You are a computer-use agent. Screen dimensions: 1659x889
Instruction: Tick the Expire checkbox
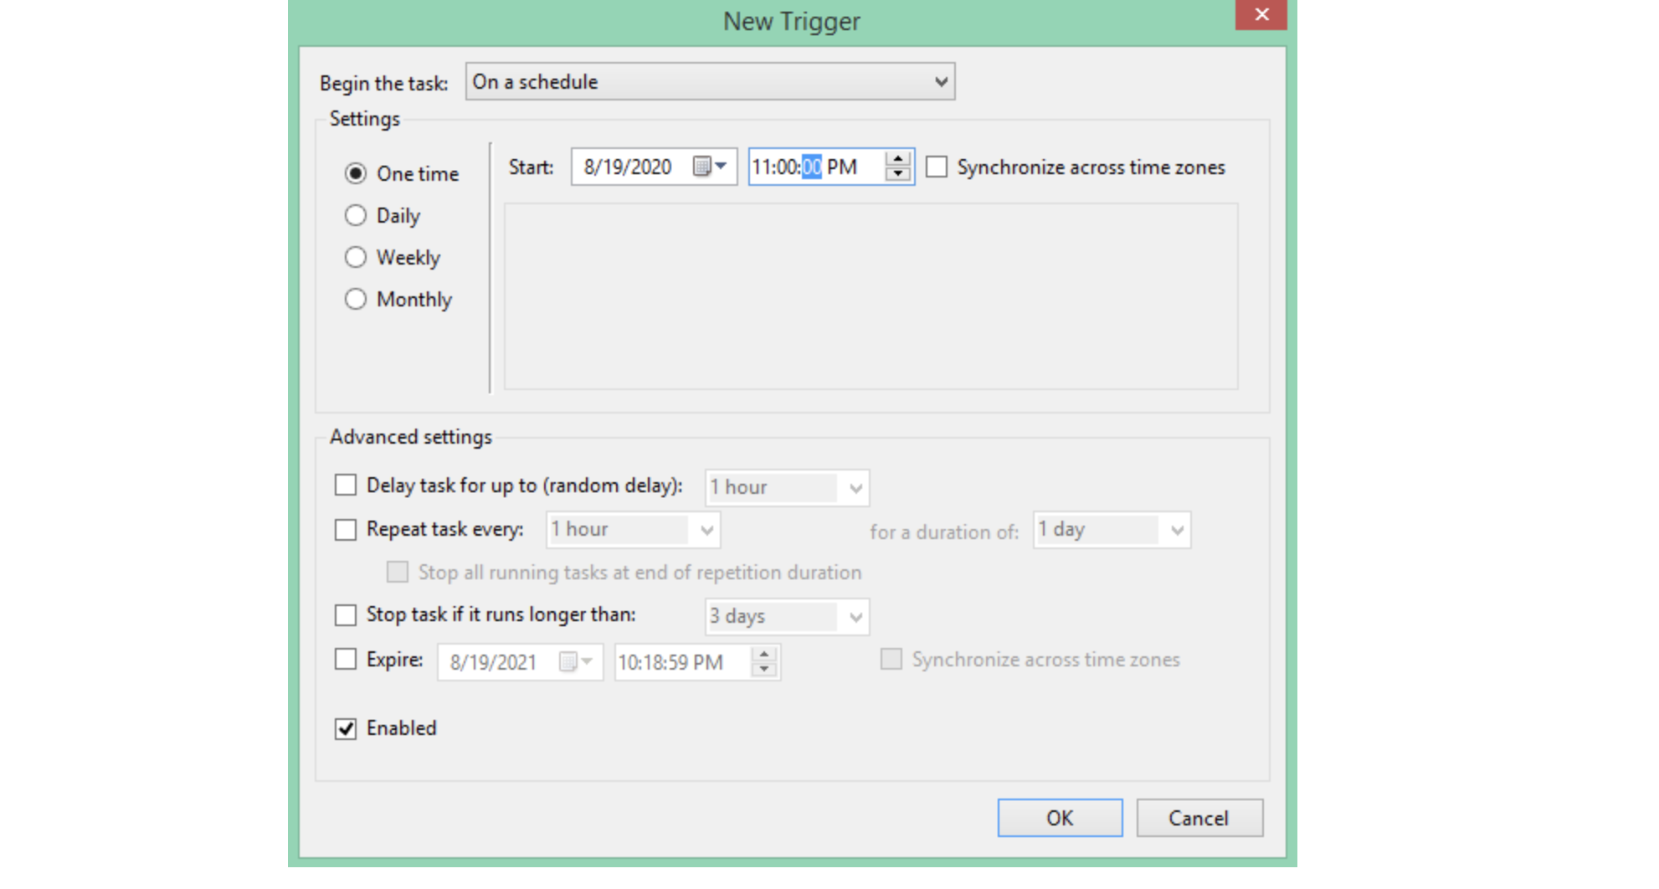click(346, 660)
